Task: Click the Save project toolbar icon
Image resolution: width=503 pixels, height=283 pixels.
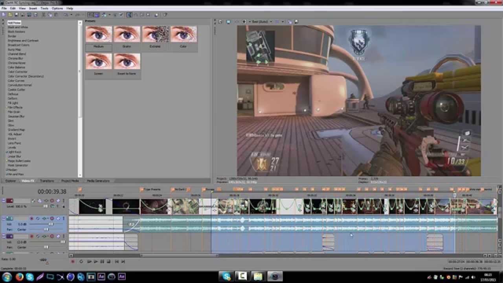Action: pos(17,15)
